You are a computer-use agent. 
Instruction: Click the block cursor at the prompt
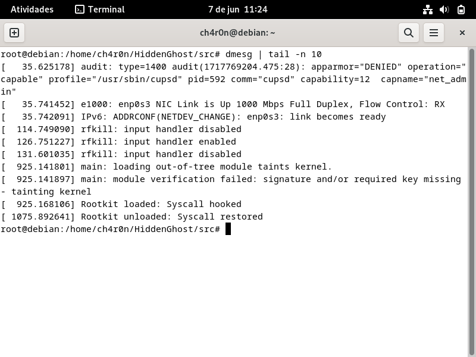pyautogui.click(x=228, y=229)
